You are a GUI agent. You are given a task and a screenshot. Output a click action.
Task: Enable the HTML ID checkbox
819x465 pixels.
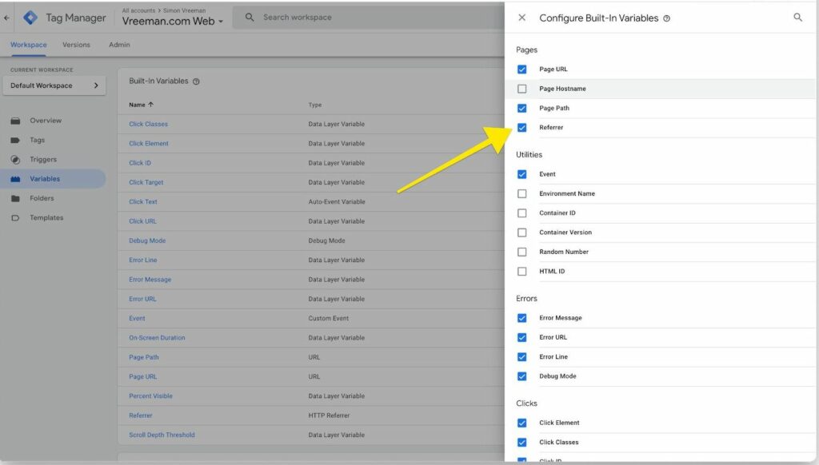pyautogui.click(x=521, y=272)
